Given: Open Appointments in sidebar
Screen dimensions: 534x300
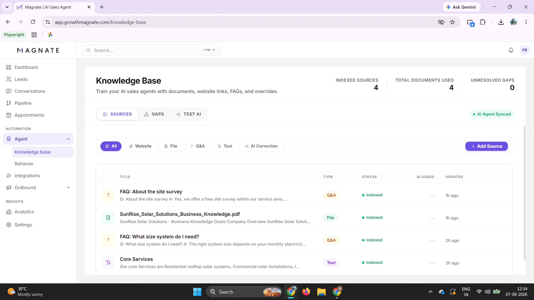Looking at the screenshot, I should point(38,115).
